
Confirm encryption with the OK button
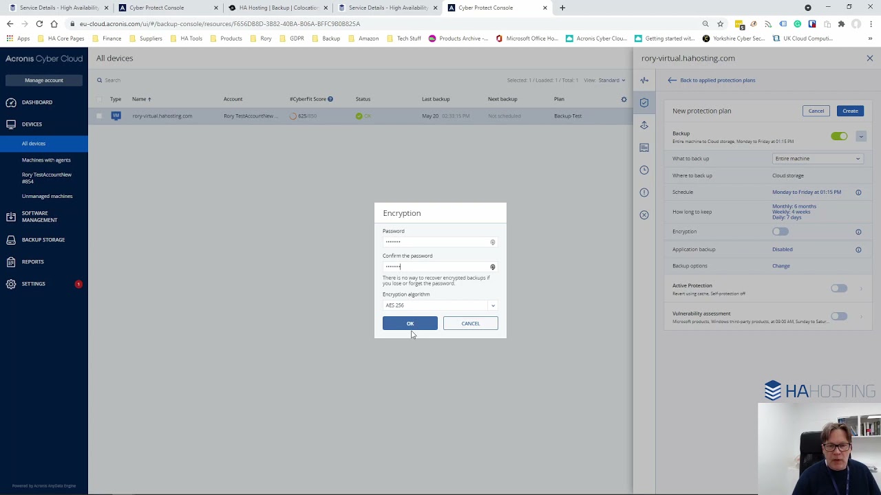(410, 323)
